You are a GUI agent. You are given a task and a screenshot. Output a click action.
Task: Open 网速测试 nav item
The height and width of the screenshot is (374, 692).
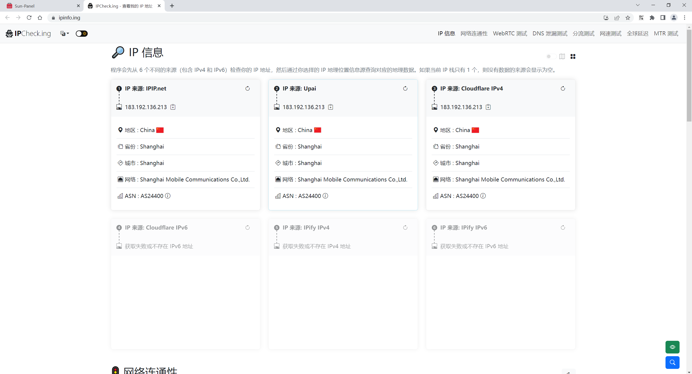tap(611, 33)
